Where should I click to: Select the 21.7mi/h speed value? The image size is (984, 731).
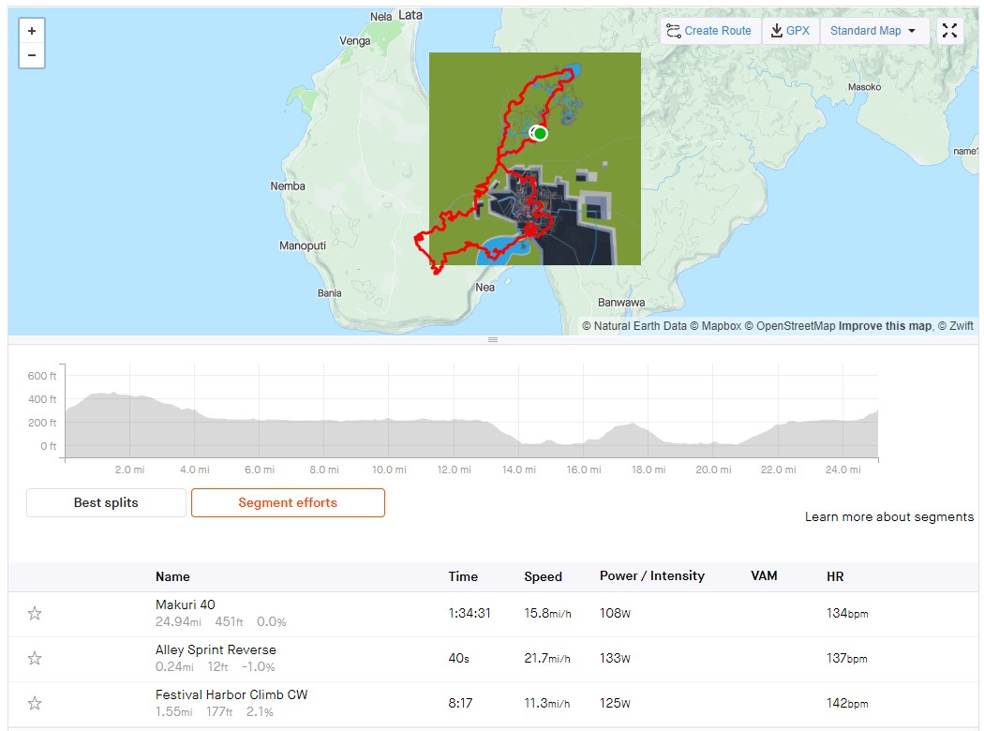(x=547, y=658)
